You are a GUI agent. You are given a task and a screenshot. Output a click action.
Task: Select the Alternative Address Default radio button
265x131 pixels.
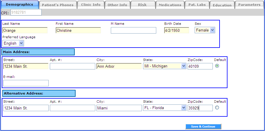(x=217, y=108)
